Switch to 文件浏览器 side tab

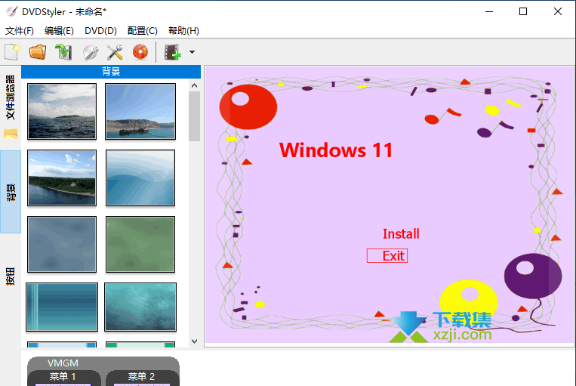[x=11, y=107]
